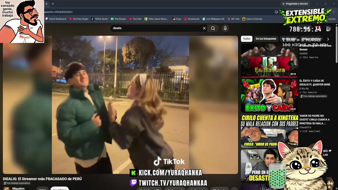This screenshot has height=190, width=338.
Task: Close the current browser tab
Action: pos(46,4)
